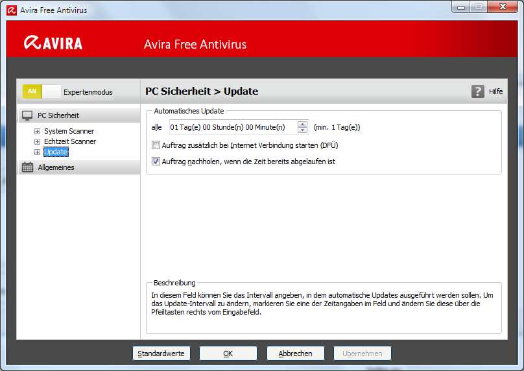Cancel with the Abbrechen button
The image size is (524, 371).
(x=296, y=353)
